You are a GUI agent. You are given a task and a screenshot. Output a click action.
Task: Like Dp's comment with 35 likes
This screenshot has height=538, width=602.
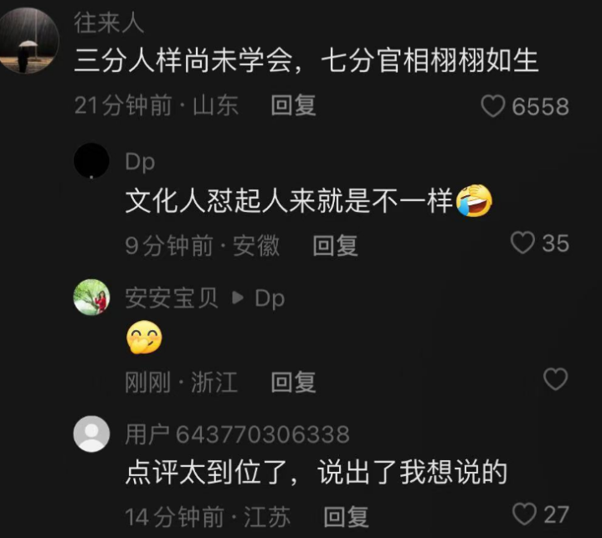(x=522, y=242)
